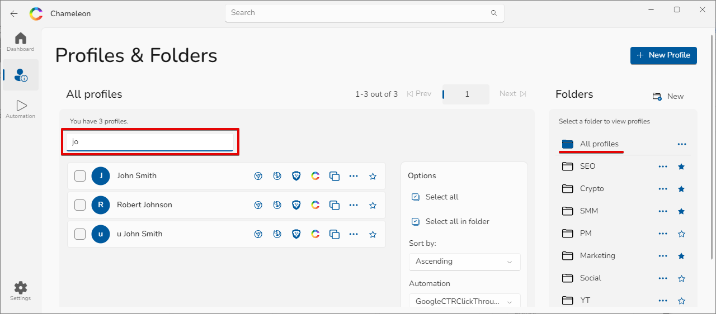716x314 pixels.
Task: Open Crypto folder options menu
Action: click(663, 189)
